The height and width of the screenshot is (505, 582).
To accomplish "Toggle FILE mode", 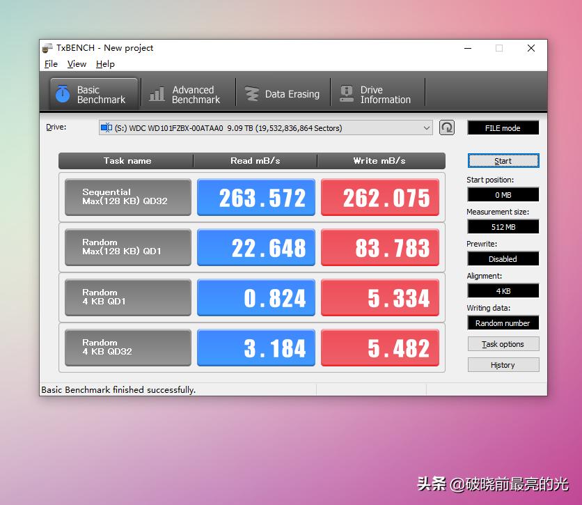I will (503, 127).
